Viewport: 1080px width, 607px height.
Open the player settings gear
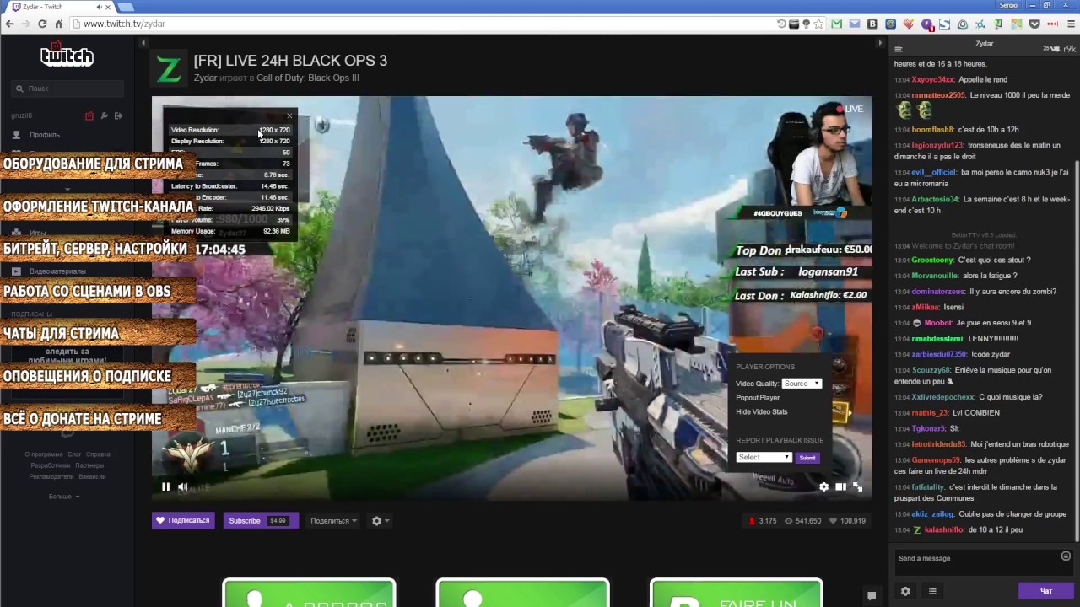point(823,486)
